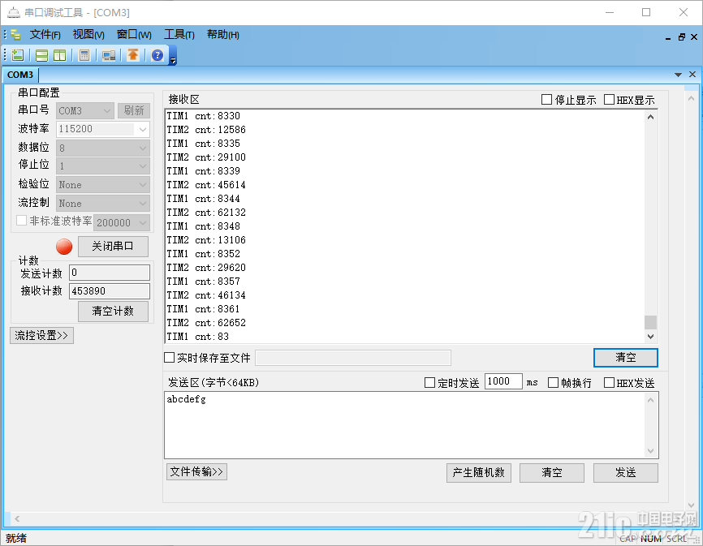Expand 流控设置>> panel
Screen dimensions: 703x546
pos(41,336)
